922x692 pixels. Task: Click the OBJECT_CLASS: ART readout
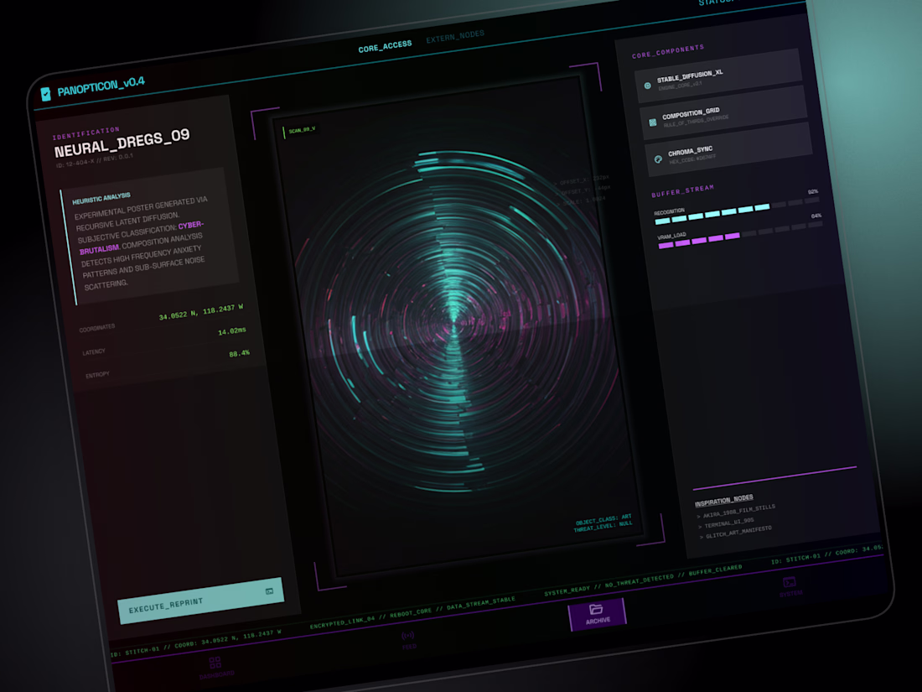[603, 519]
